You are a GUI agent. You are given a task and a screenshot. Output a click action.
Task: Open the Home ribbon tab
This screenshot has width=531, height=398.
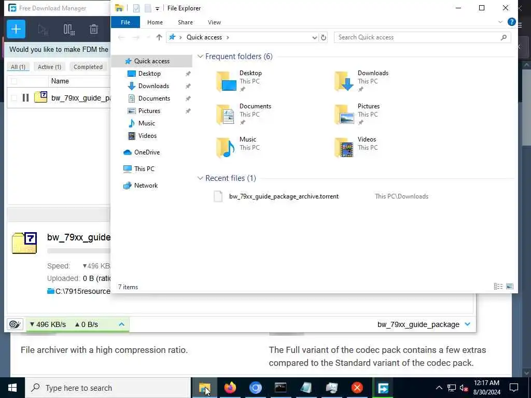pyautogui.click(x=155, y=22)
